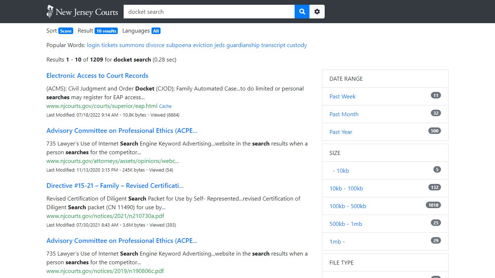Click the blue magnifier search button

point(302,12)
